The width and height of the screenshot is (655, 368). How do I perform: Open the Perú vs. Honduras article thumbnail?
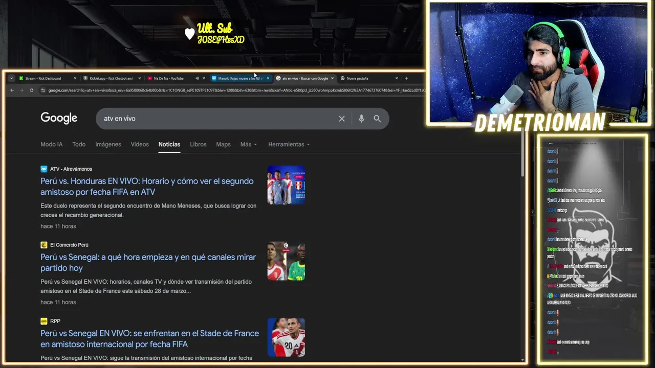click(286, 185)
